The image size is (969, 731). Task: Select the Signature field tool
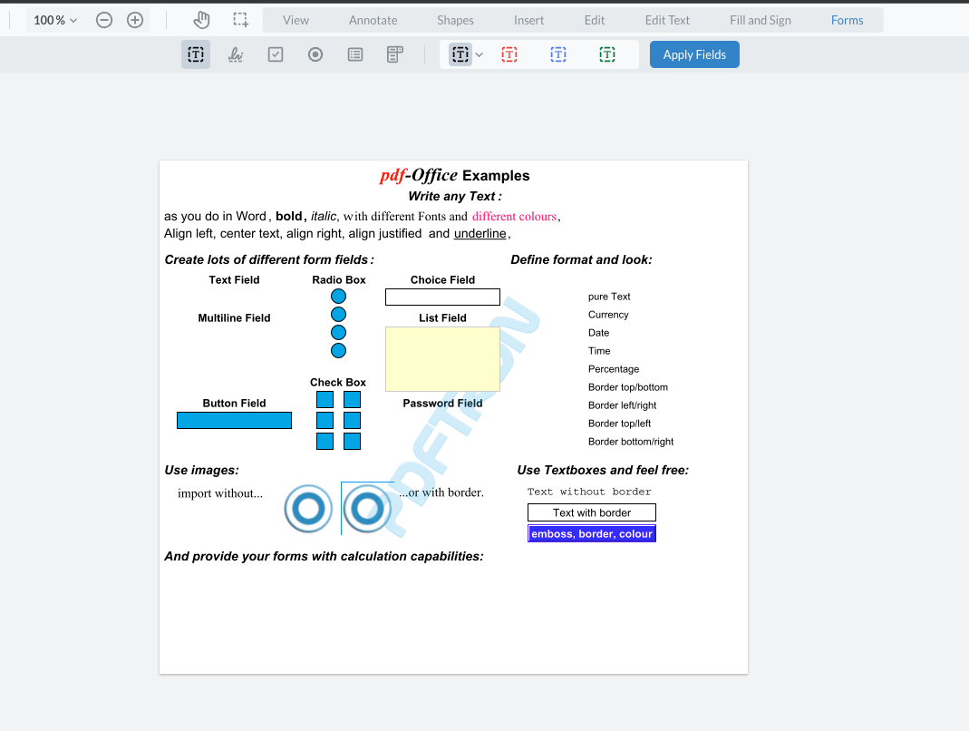pos(235,54)
